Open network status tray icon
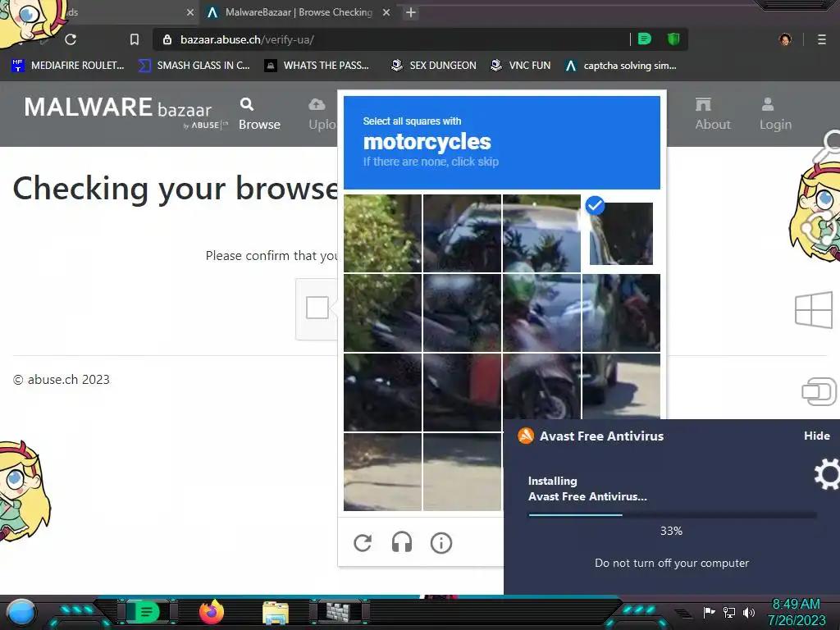Screen dimensions: 840x630 pos(729,612)
